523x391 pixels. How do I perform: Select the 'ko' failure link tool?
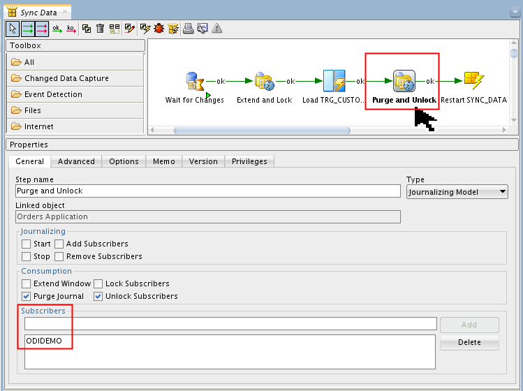(71, 29)
